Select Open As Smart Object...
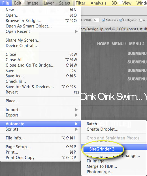 pyautogui.click(x=40, y=26)
